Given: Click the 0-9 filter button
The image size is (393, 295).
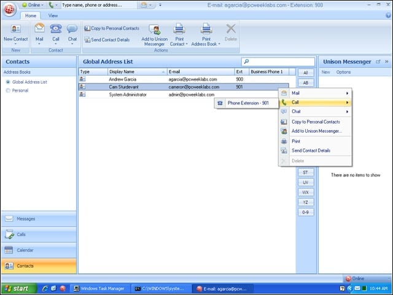Looking at the screenshot, I should 306,212.
